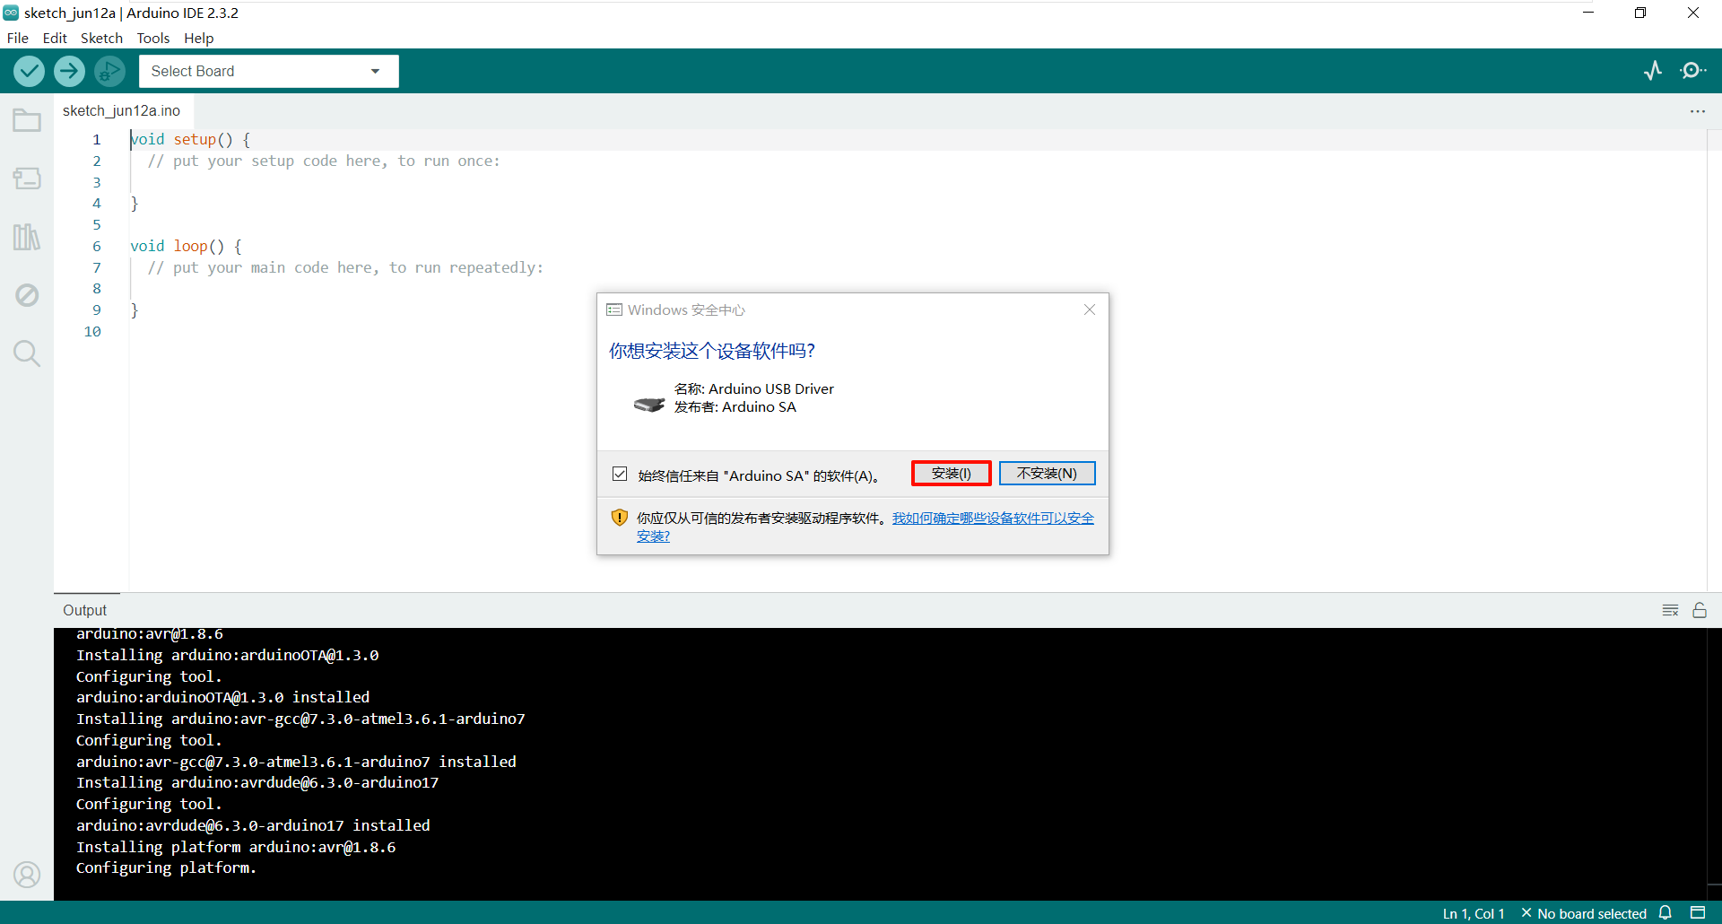Click the 'put your setup code here' comment
Screen dimensions: 1722x924
pos(324,161)
